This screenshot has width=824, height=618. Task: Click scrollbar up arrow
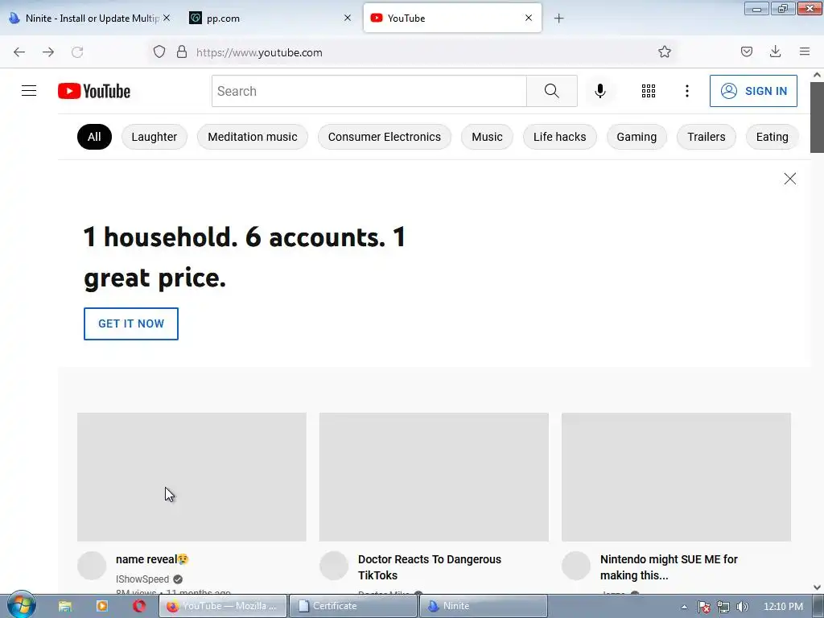pyautogui.click(x=817, y=75)
